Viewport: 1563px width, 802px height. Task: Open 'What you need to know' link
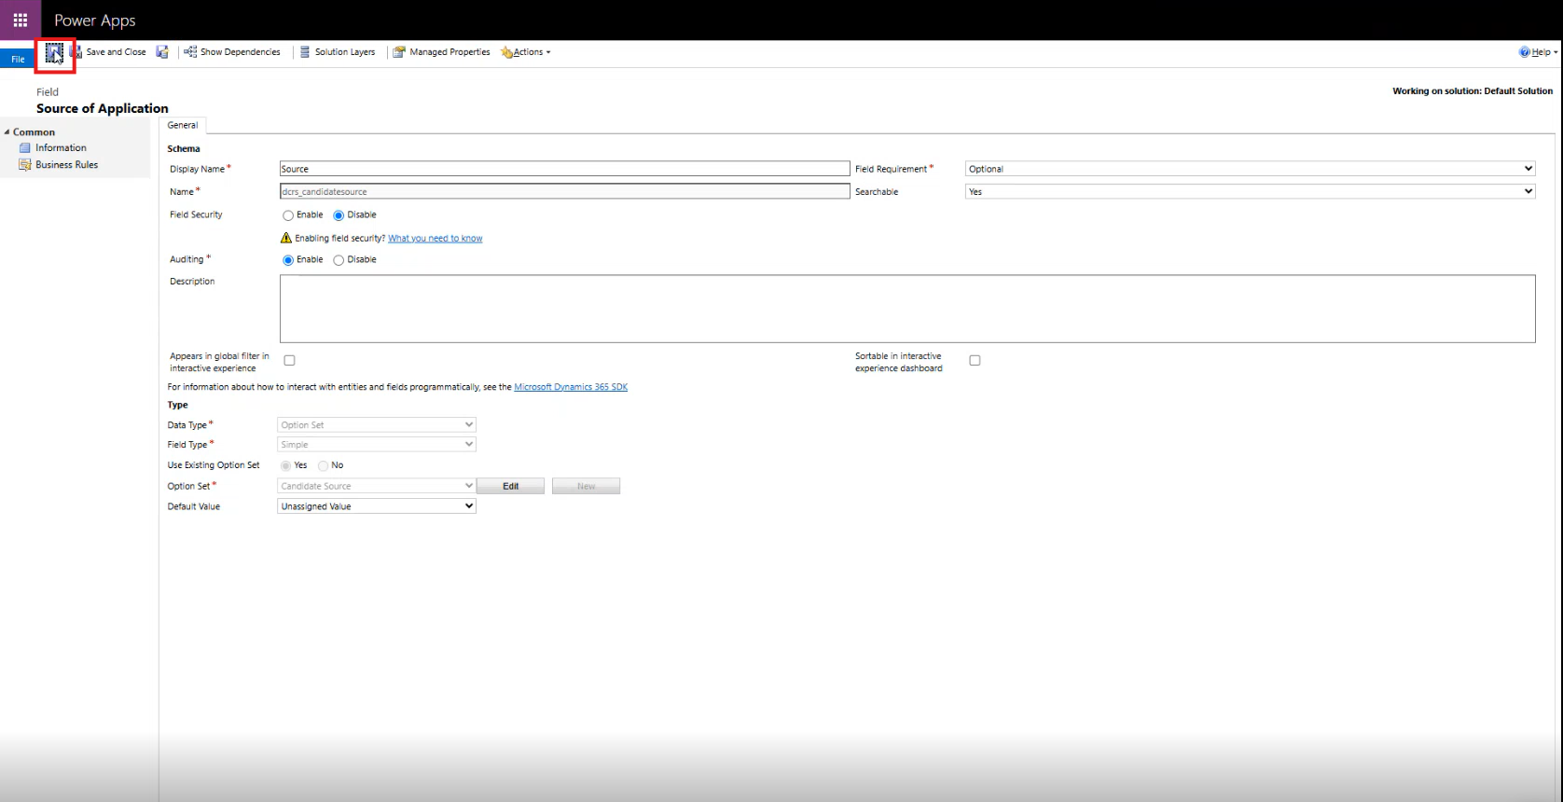pyautogui.click(x=436, y=239)
